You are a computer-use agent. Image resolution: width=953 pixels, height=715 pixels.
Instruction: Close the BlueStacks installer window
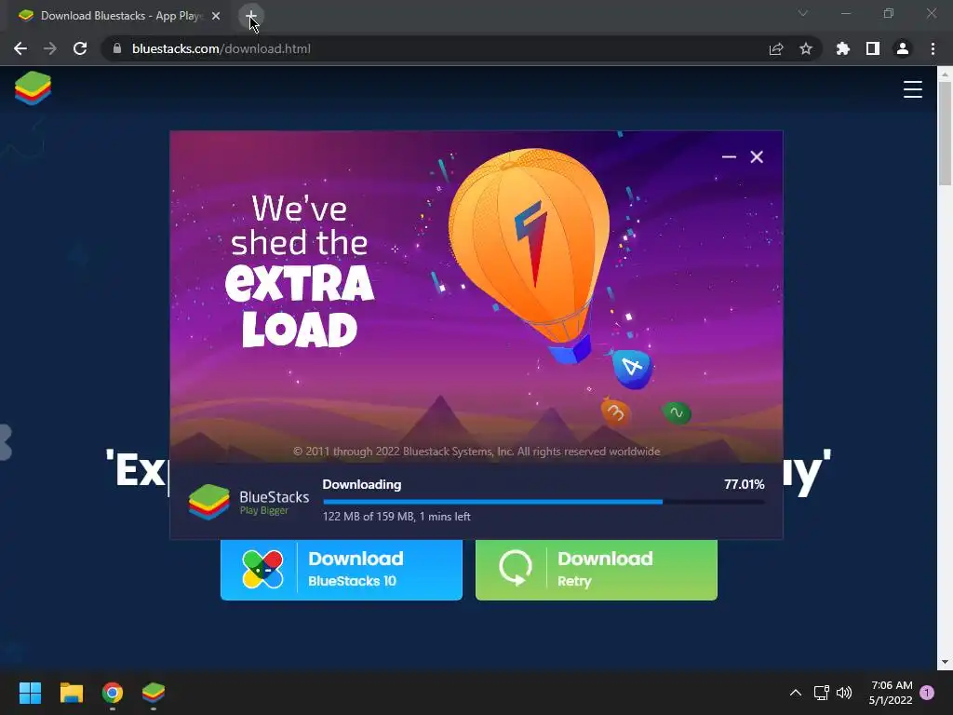pos(757,156)
